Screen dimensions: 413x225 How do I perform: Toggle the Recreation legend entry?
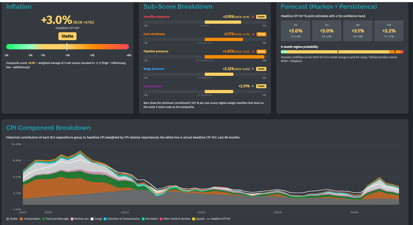click(150, 219)
